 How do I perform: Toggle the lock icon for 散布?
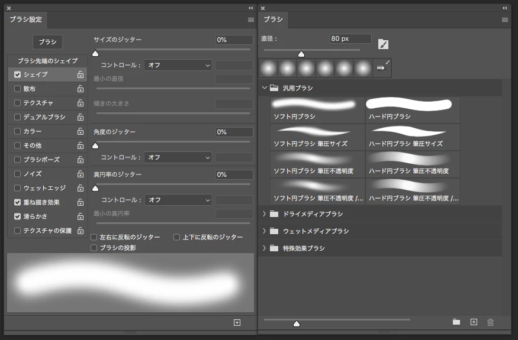click(81, 89)
